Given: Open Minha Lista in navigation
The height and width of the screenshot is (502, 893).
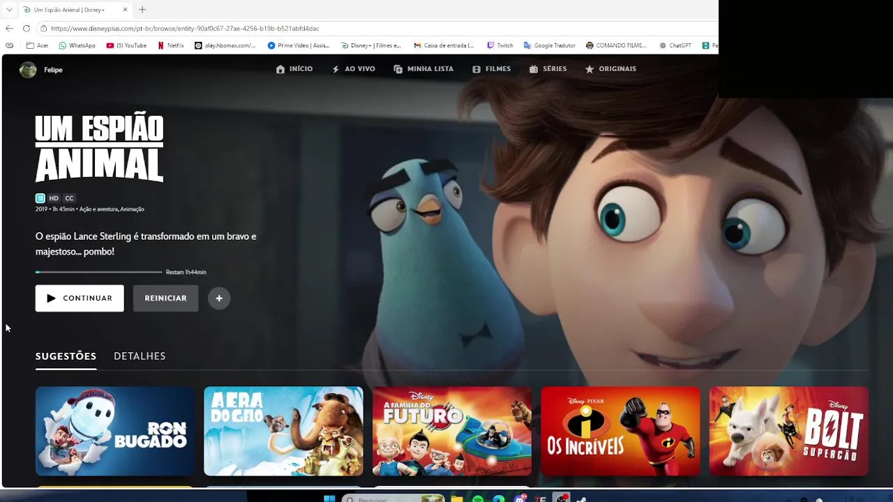Looking at the screenshot, I should tap(423, 69).
